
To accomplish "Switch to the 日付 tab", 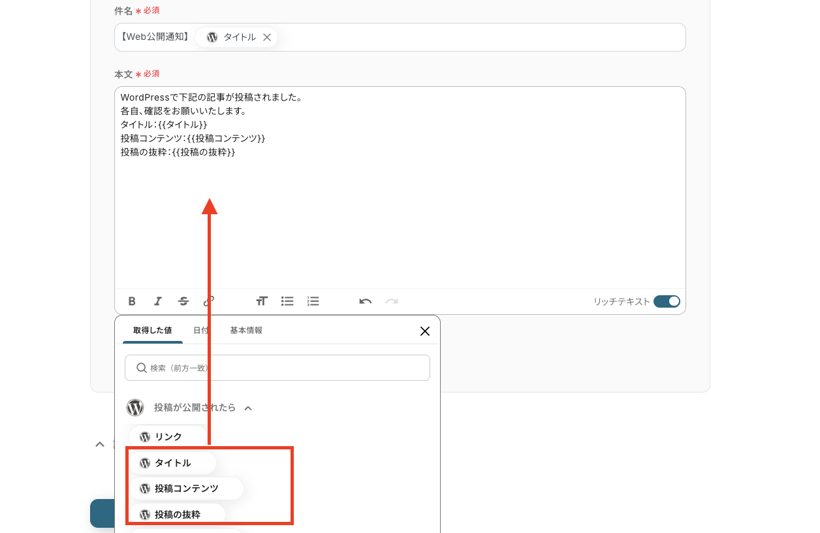I will tap(201, 331).
